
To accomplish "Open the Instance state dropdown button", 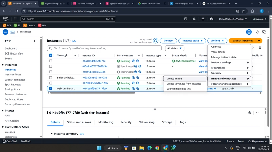I will coord(192,41).
